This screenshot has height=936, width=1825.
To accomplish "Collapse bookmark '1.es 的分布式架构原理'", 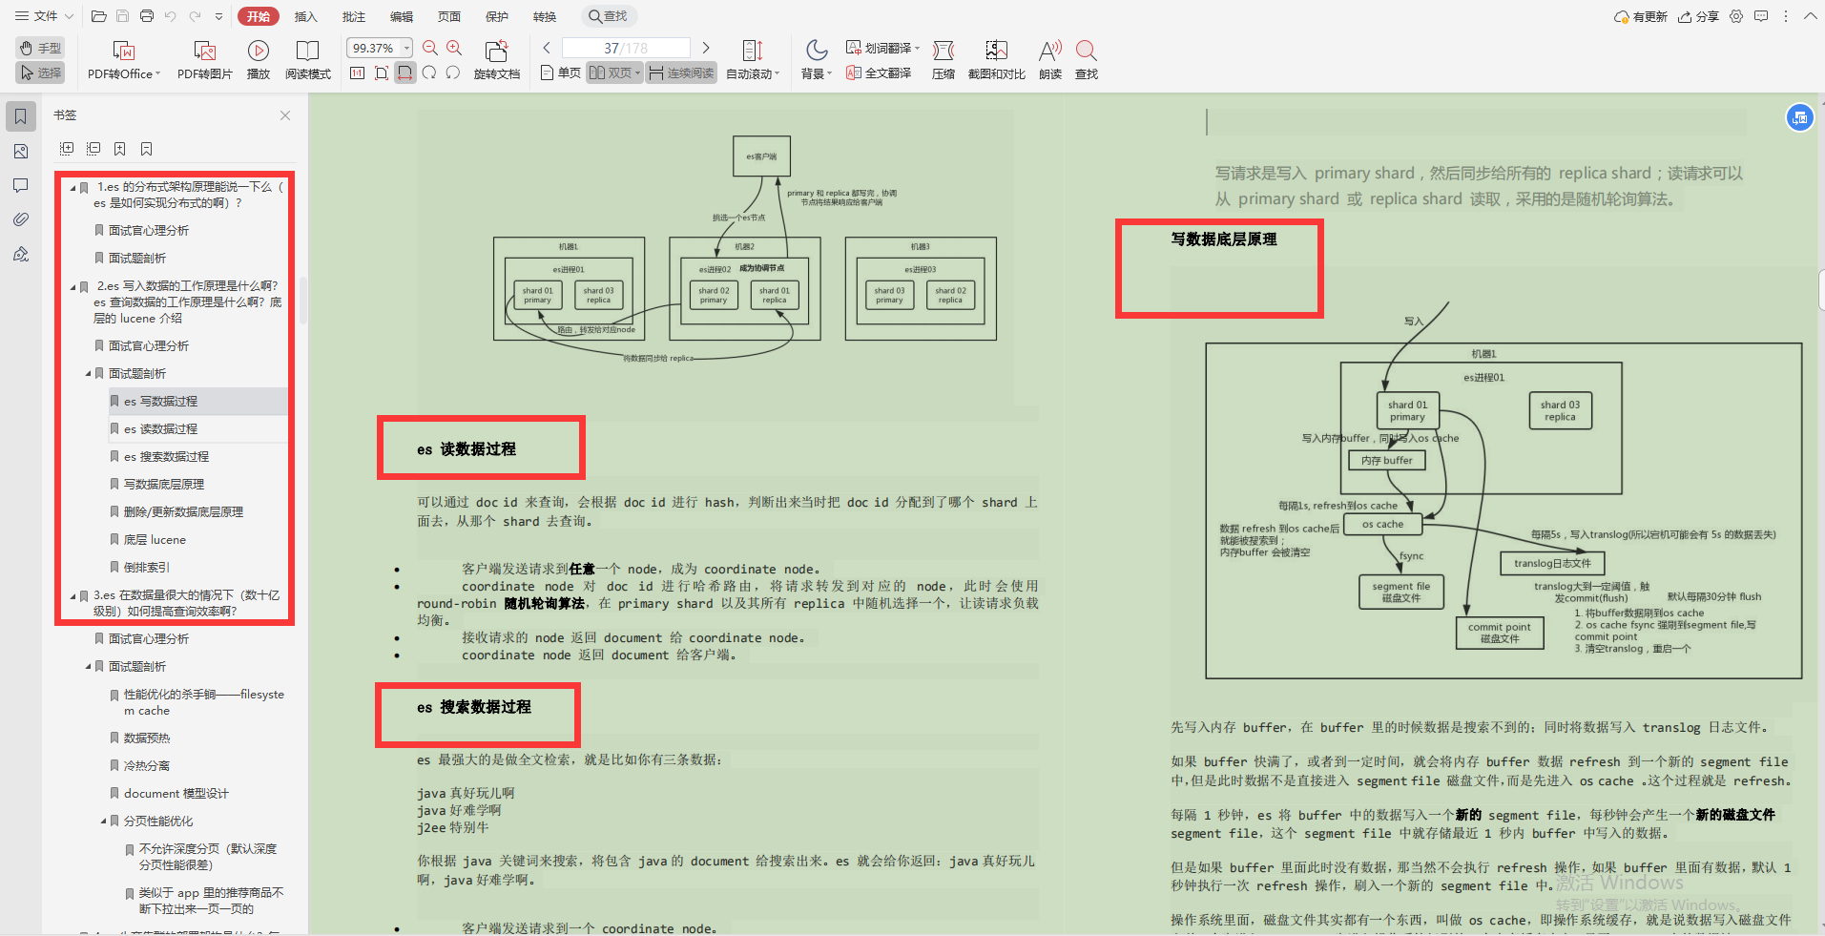I will [73, 188].
